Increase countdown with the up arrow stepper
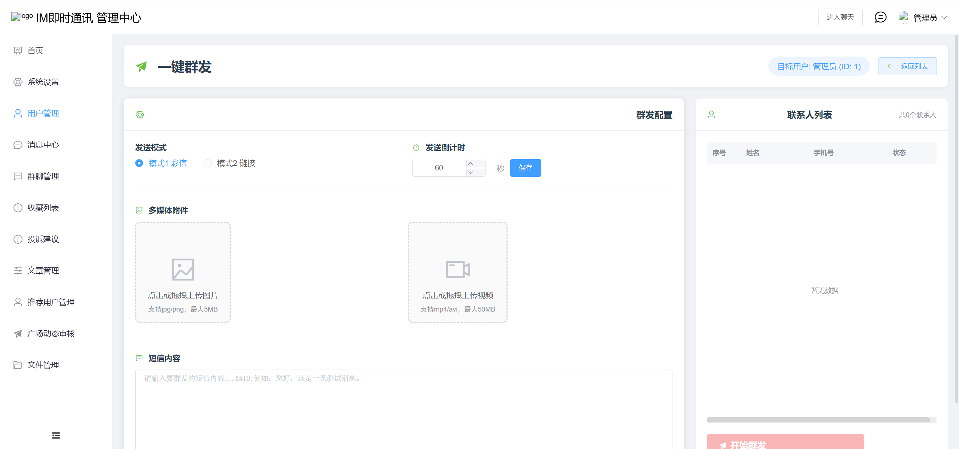The width and height of the screenshot is (959, 449). (x=471, y=164)
